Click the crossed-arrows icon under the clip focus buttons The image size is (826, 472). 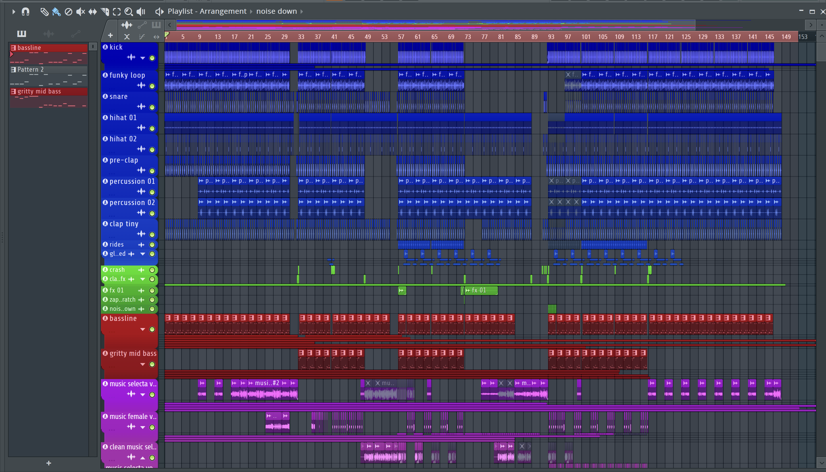pos(127,37)
